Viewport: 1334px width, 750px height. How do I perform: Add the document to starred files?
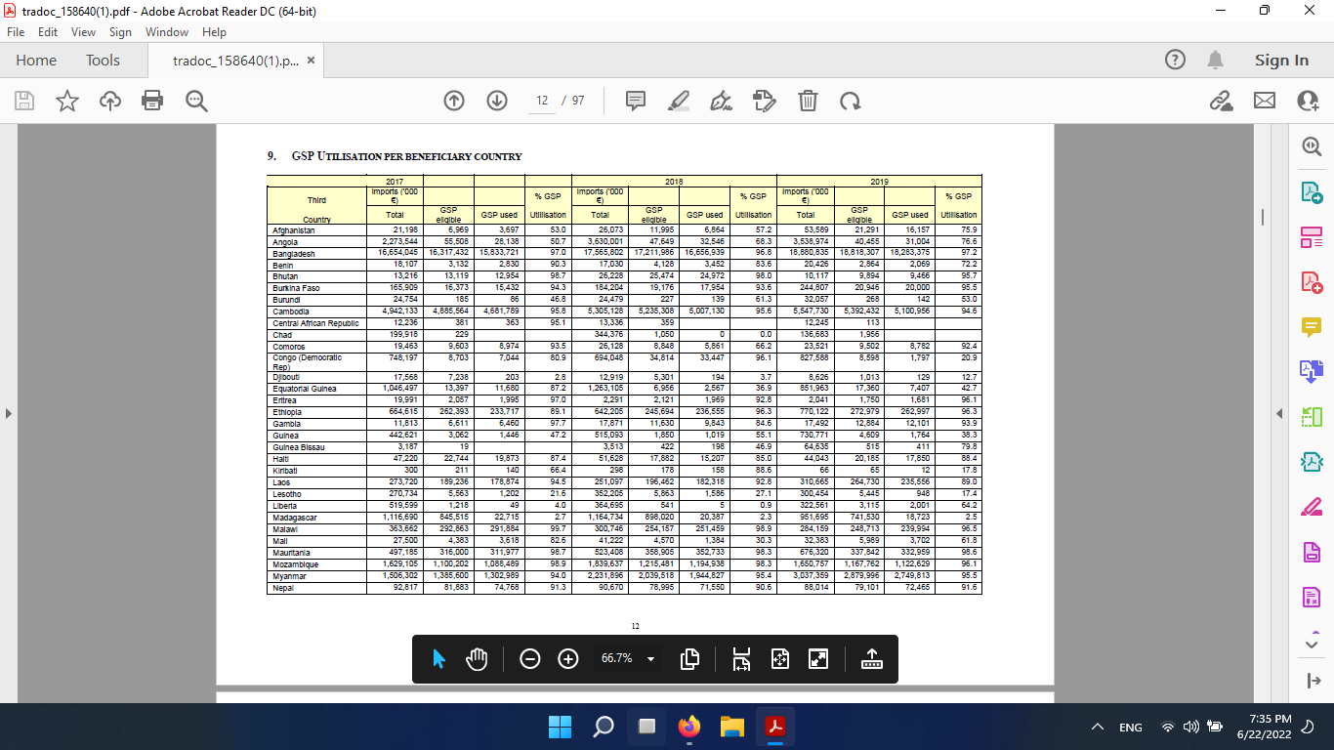[x=67, y=101]
